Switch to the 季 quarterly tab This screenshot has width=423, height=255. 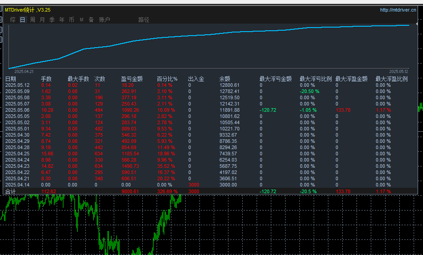coord(52,20)
